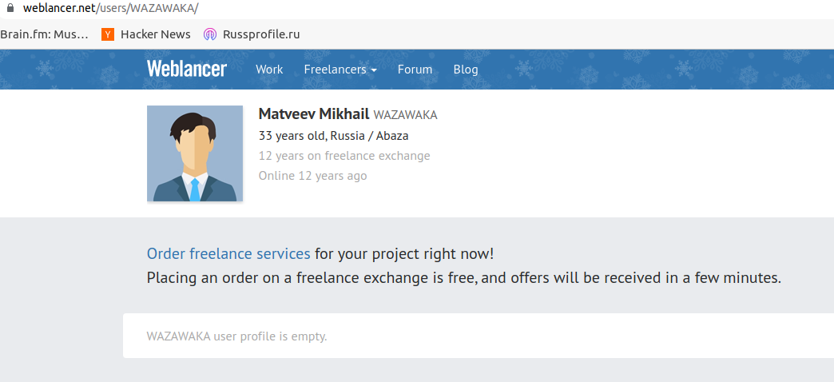Click the 'Online 12 years ago' status
This screenshot has height=382, width=834.
pos(313,176)
